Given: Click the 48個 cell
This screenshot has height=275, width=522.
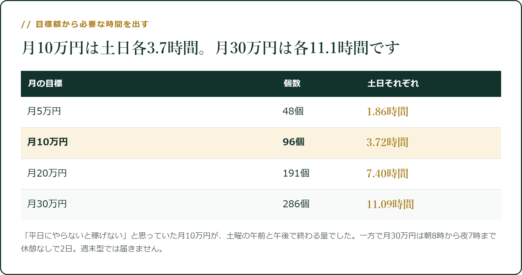Looking at the screenshot, I should pos(293,111).
